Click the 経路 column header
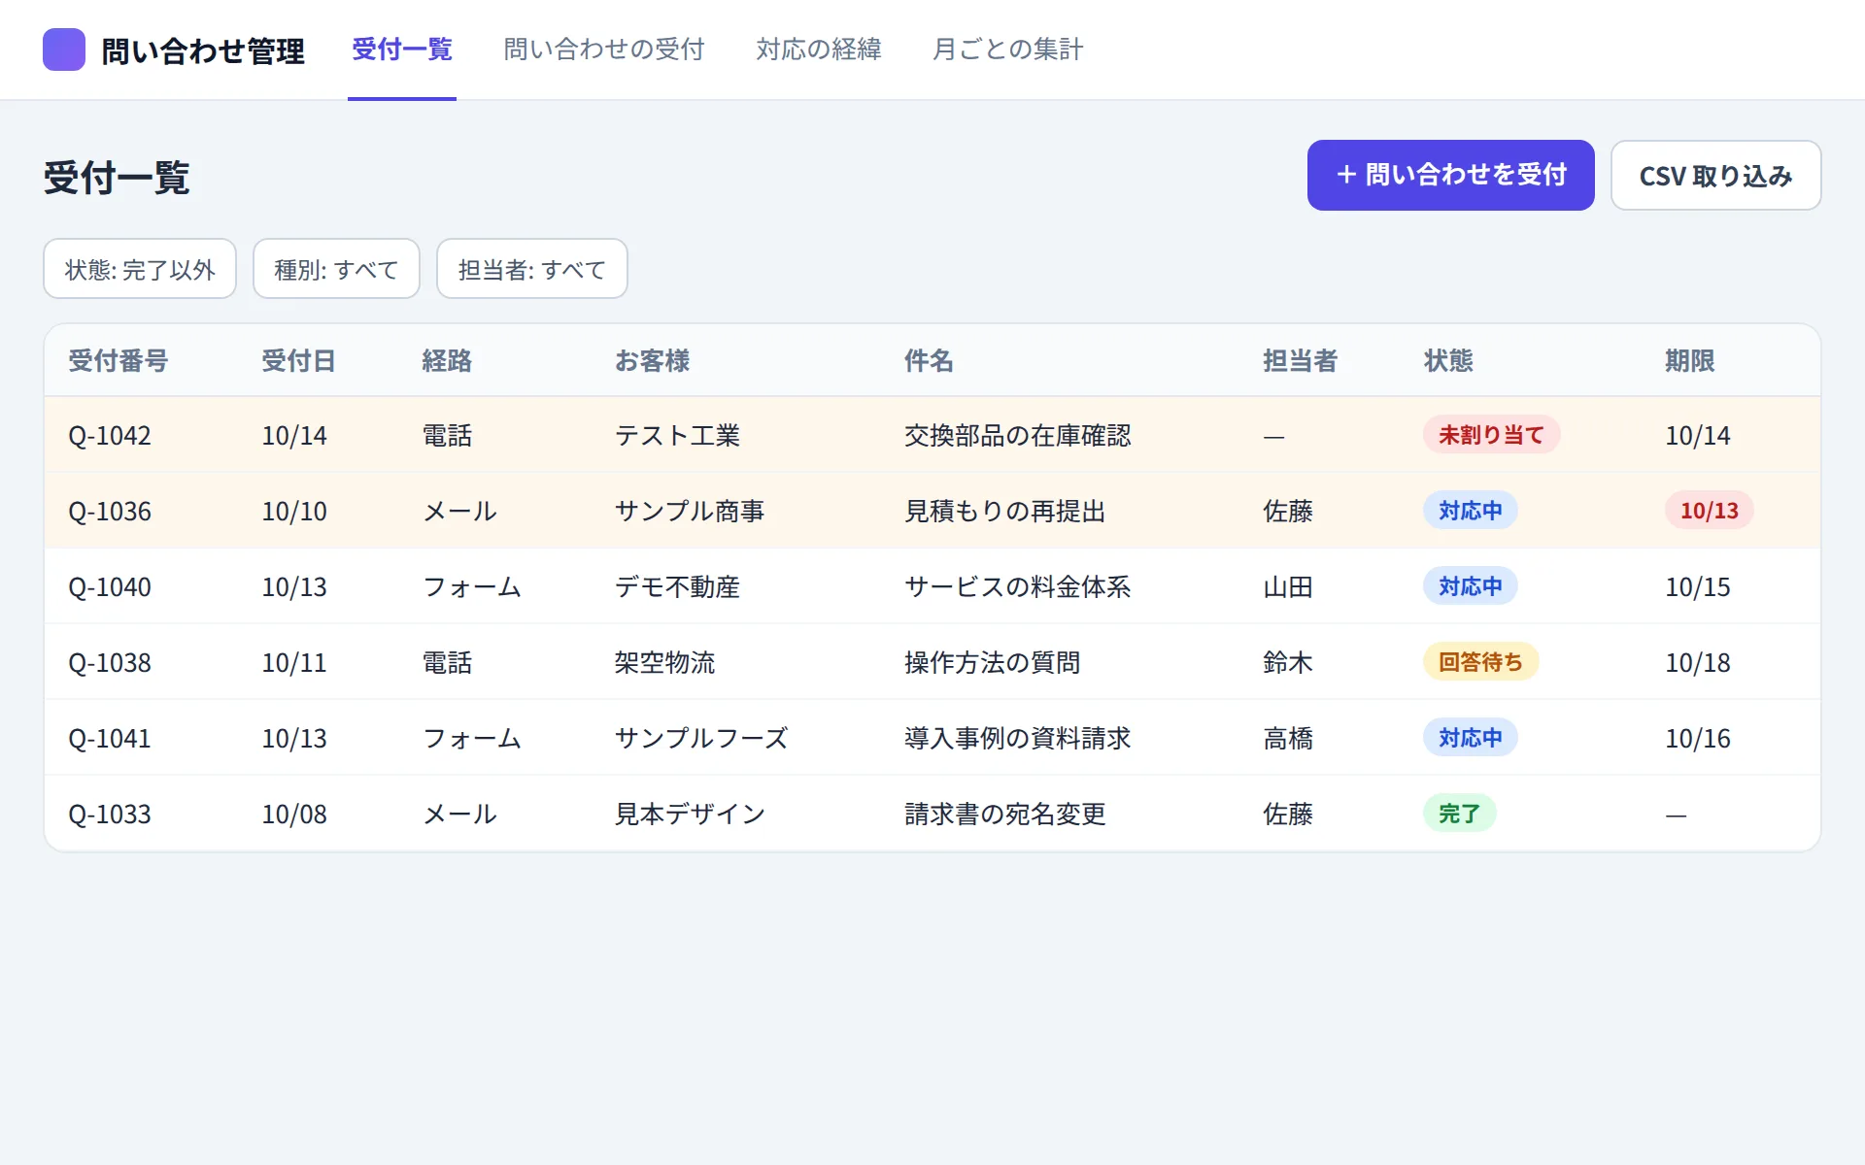 [447, 361]
